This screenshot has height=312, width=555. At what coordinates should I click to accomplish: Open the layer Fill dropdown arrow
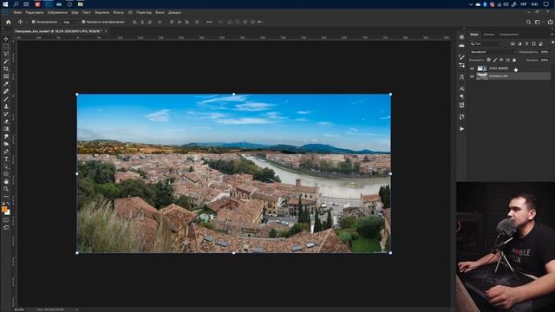(x=552, y=60)
